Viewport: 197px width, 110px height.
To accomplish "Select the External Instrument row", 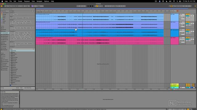I will tap(22, 76).
